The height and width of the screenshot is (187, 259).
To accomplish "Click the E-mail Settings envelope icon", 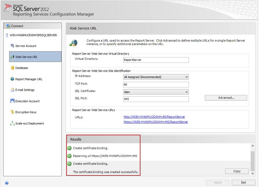I will coord(12,90).
